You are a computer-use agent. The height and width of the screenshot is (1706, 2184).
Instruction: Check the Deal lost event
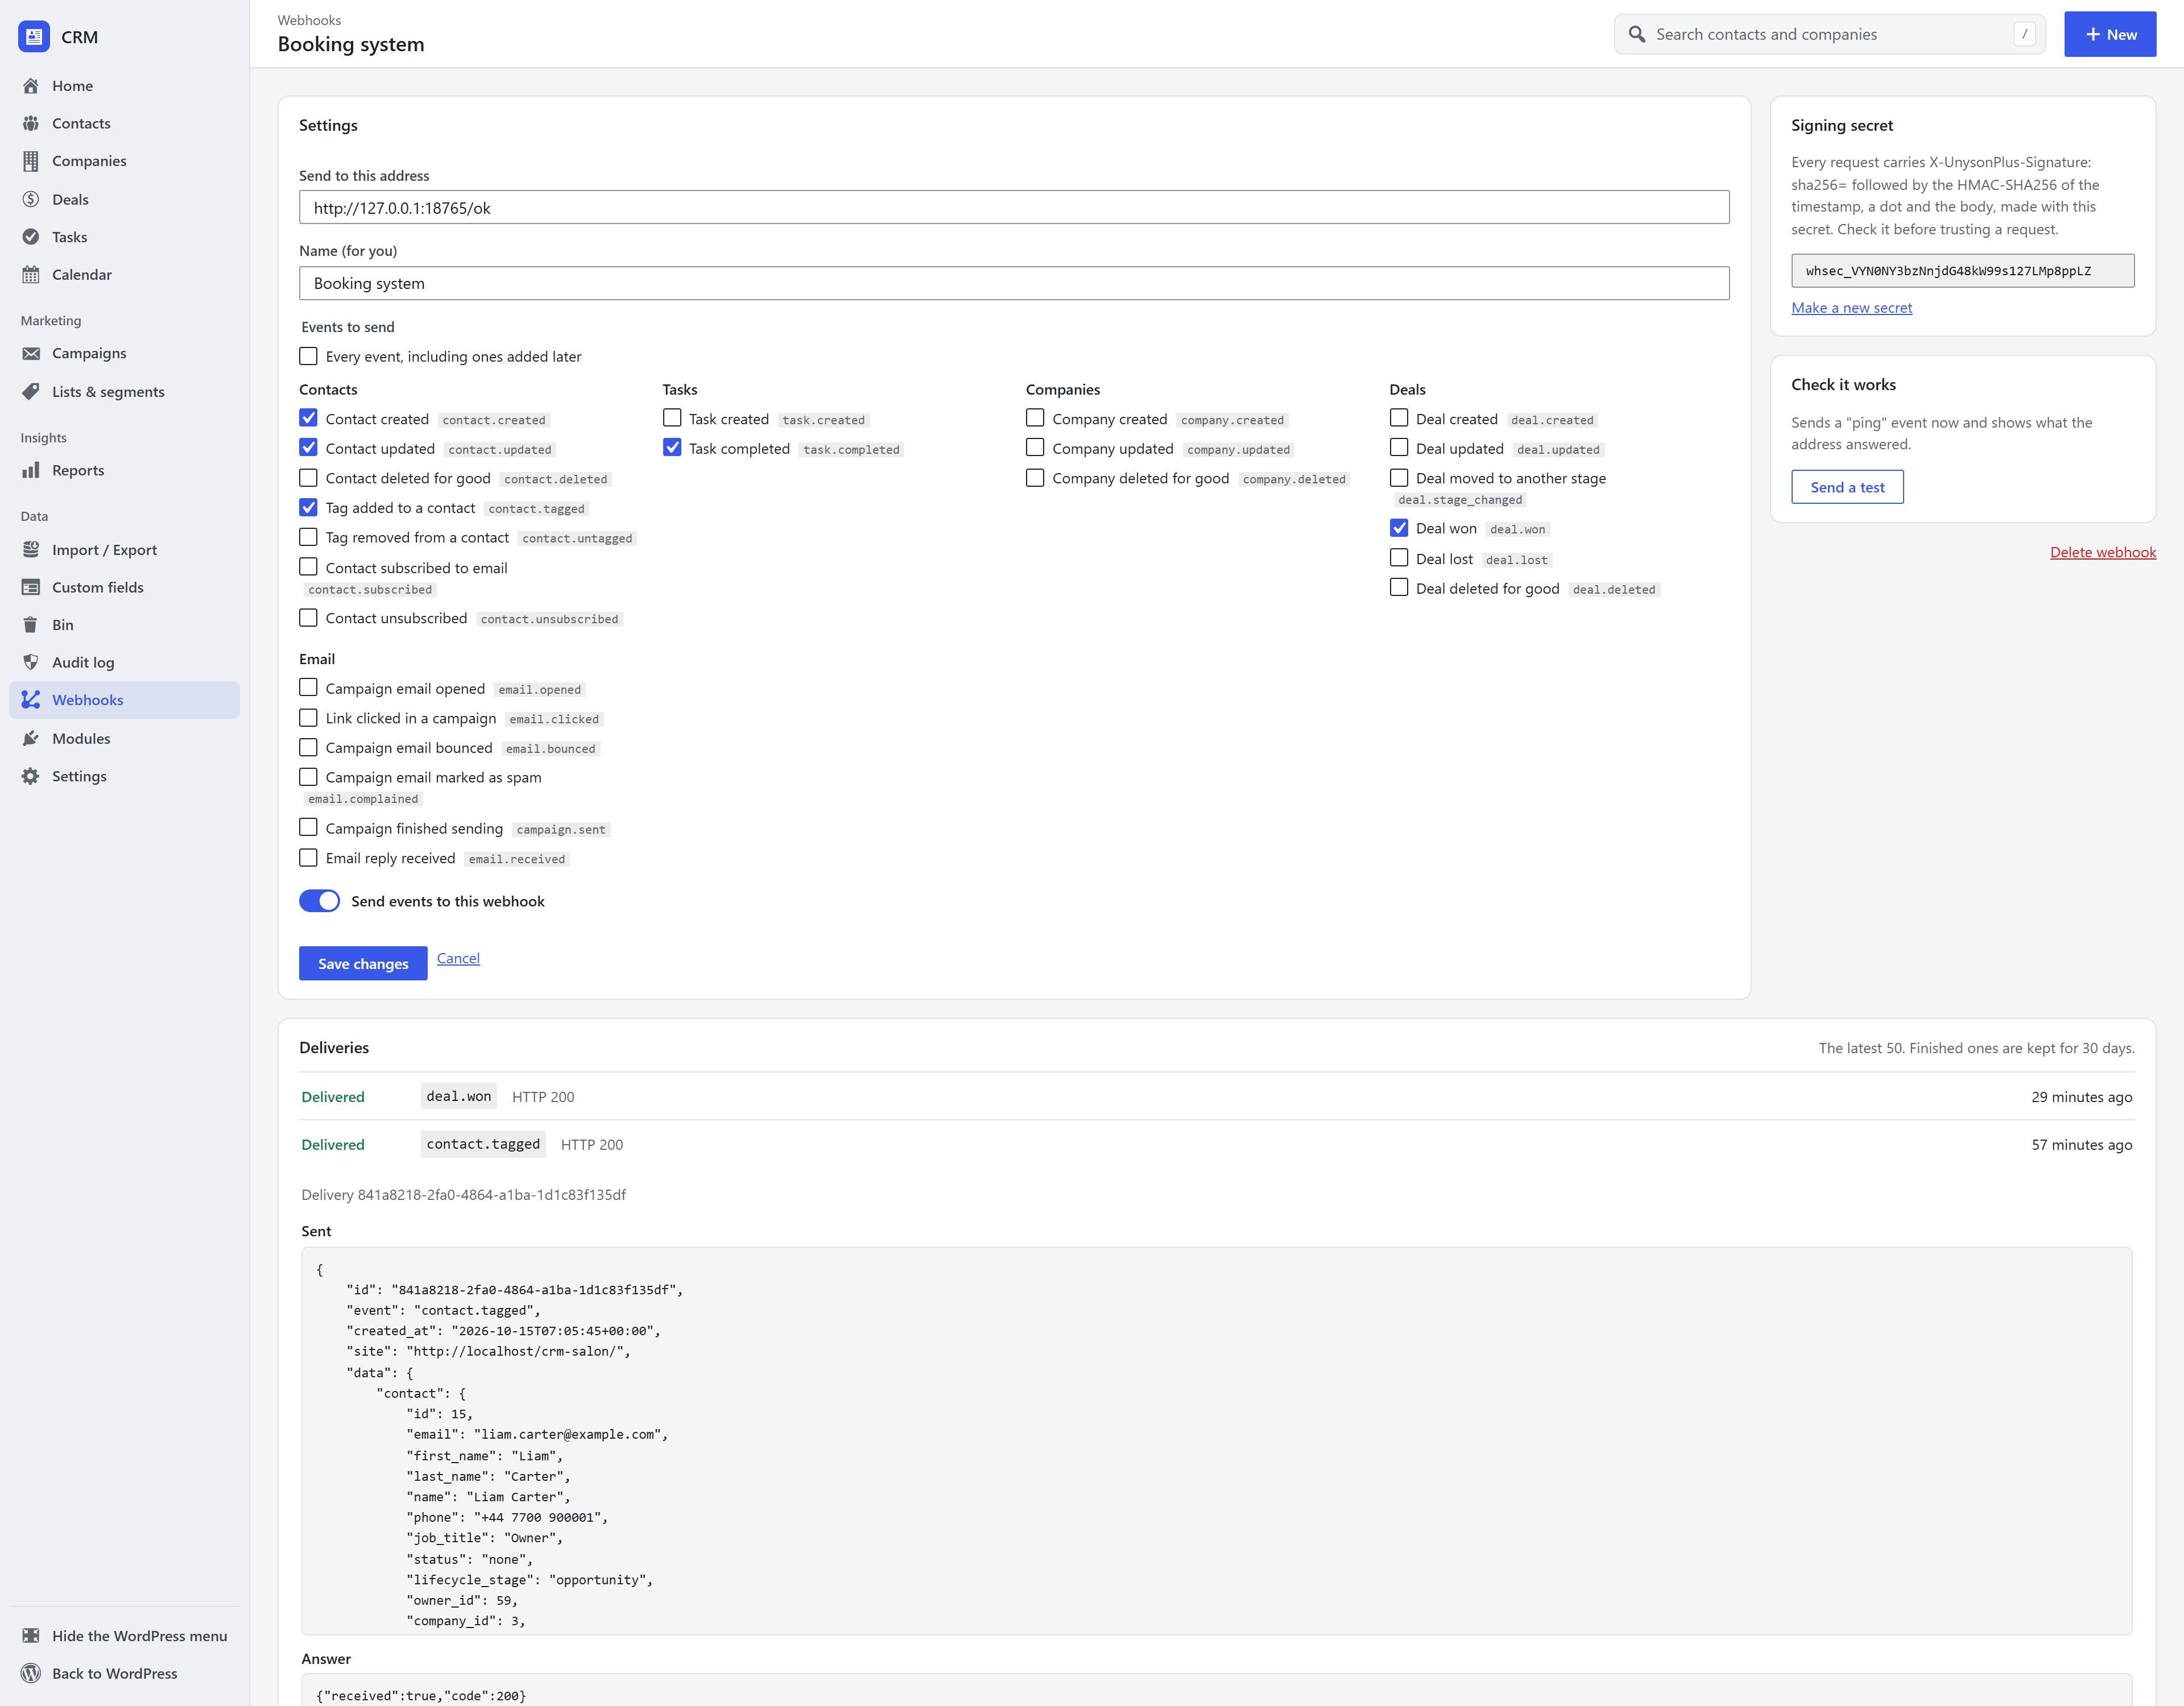[x=1399, y=558]
